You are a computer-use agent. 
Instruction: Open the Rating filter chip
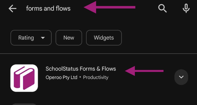pyautogui.click(x=31, y=38)
